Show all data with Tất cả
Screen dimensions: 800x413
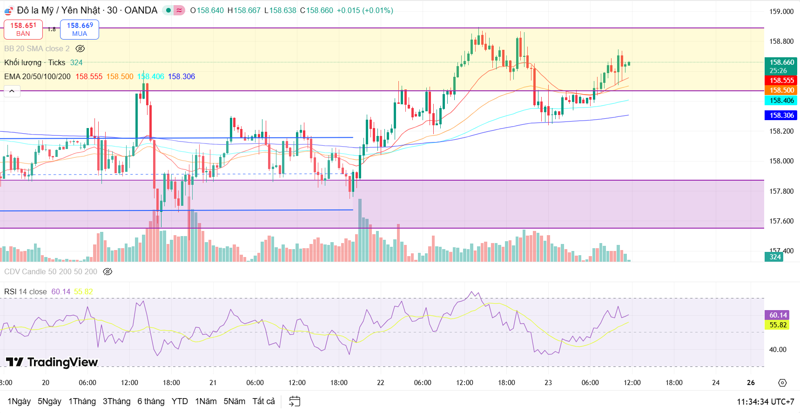[263, 401]
